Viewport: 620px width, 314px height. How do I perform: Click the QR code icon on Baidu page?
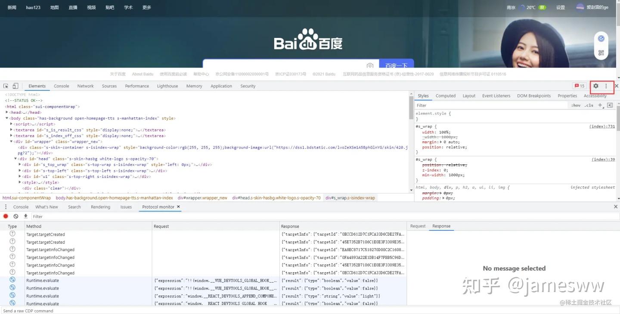click(x=601, y=53)
